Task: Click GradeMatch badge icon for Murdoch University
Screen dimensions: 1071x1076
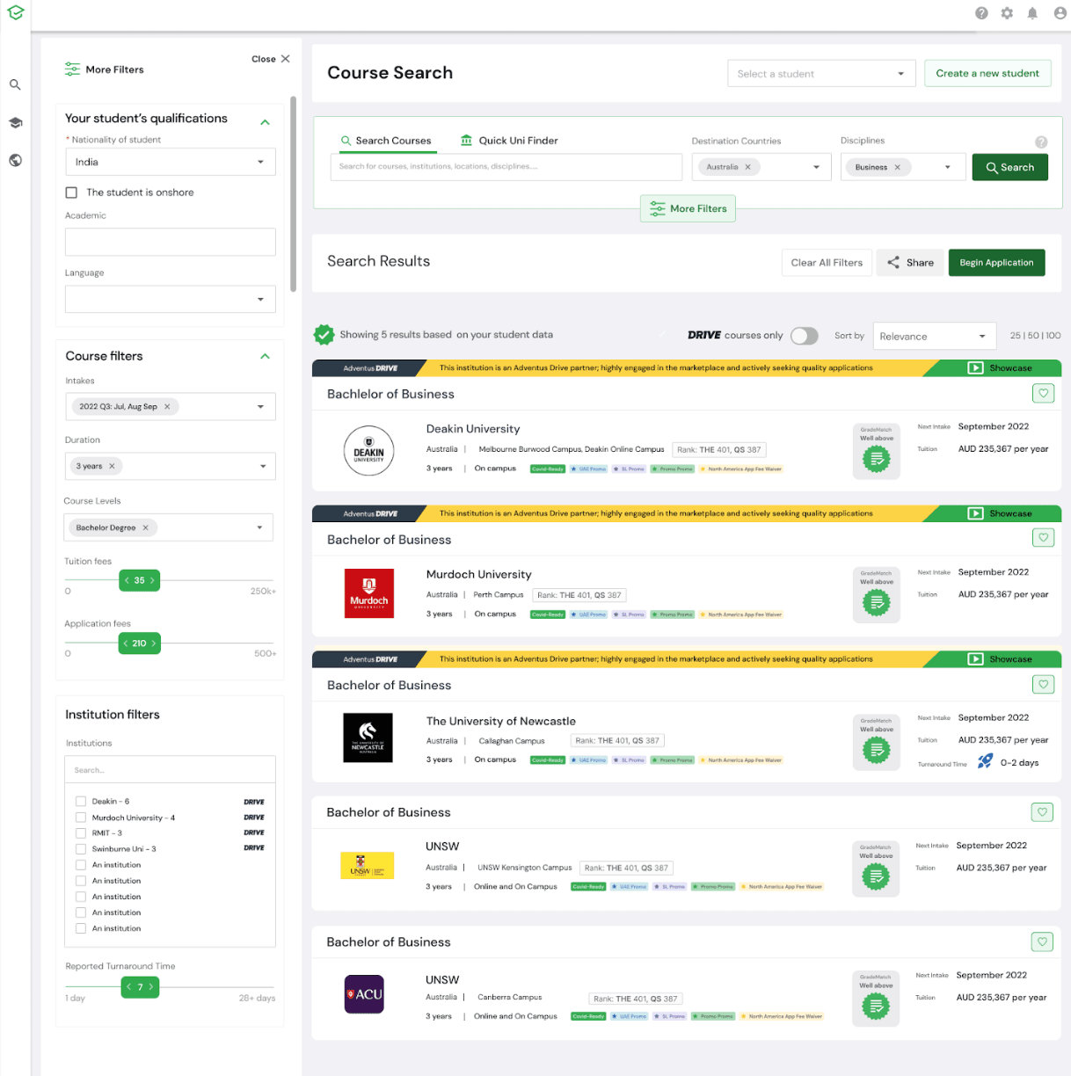Action: [876, 603]
